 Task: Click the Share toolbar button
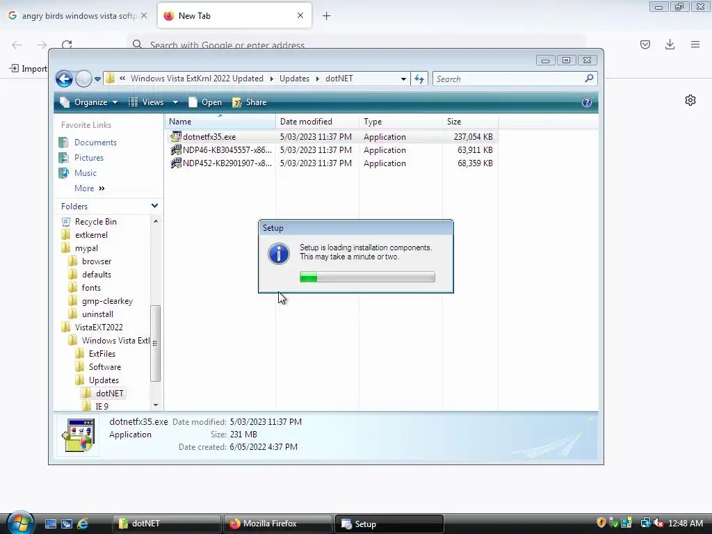click(x=250, y=102)
